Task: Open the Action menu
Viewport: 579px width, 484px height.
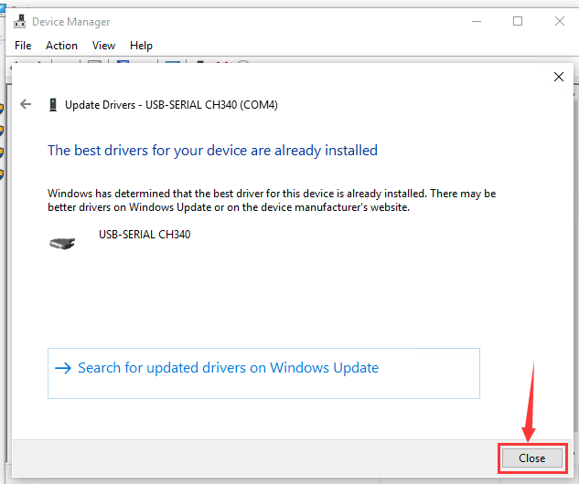Action: (x=61, y=46)
